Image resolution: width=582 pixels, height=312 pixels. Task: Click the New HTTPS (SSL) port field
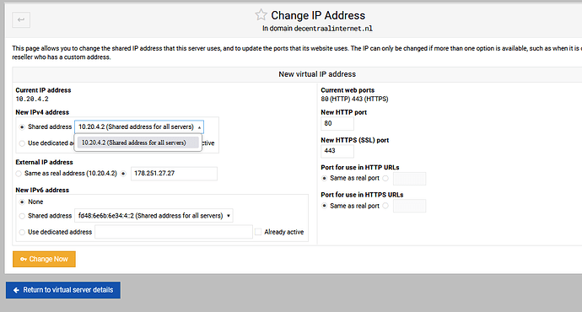coord(337,151)
